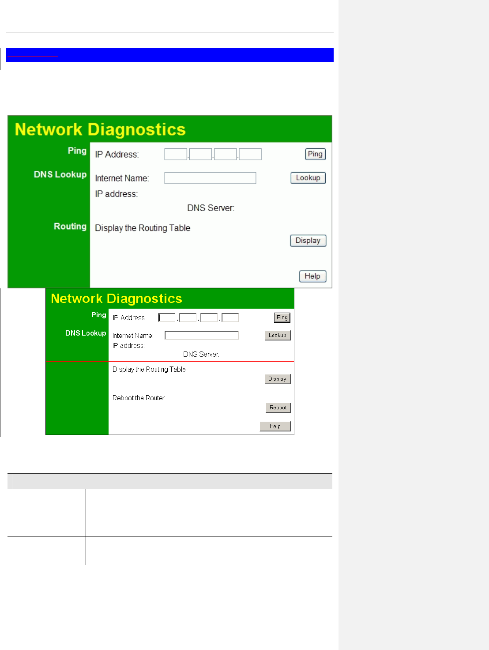Select 'Ping' sidebar label in smaller panel

[x=99, y=315]
